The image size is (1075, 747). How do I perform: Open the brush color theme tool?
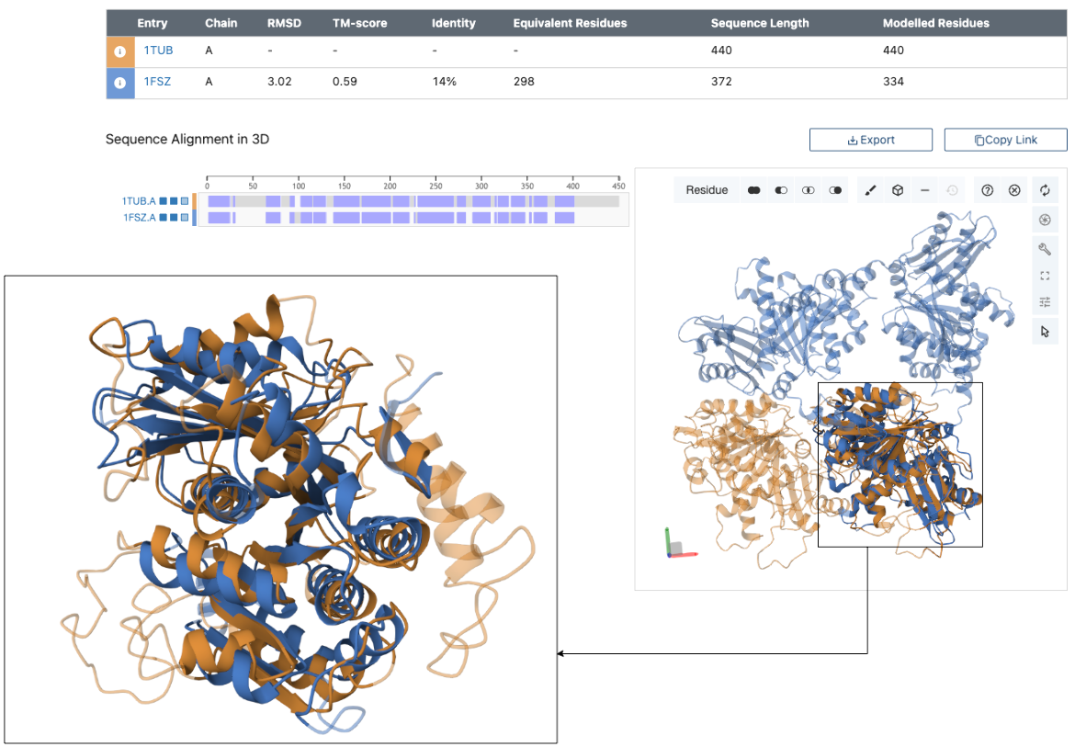point(871,190)
